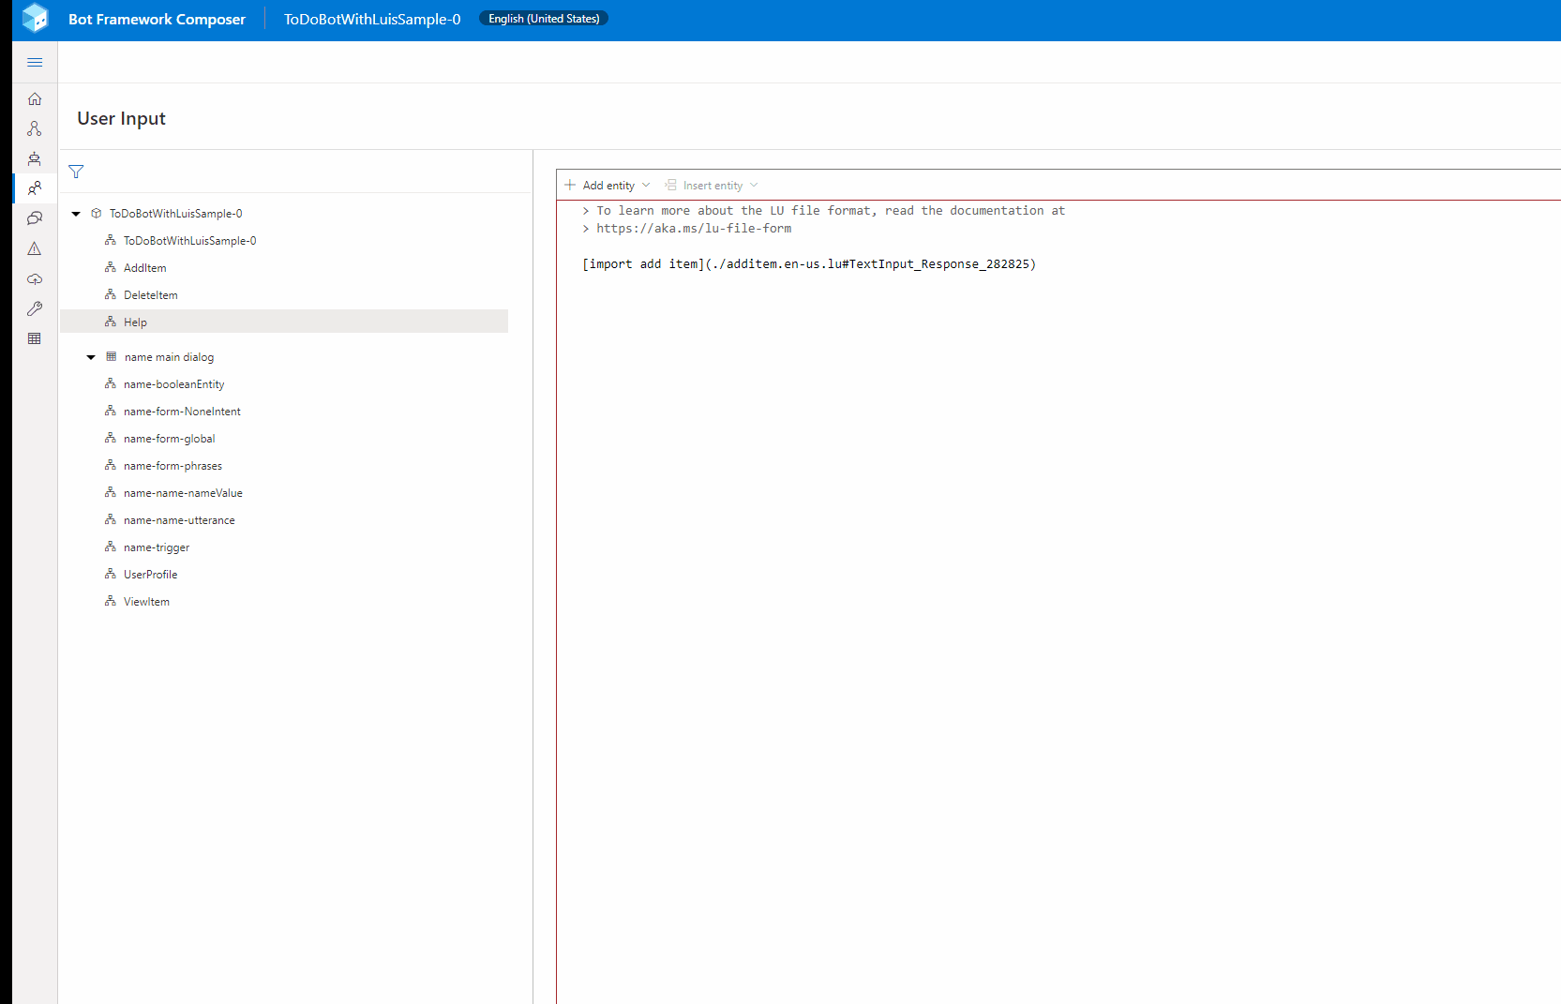Select the ViewItem dialog
The height and width of the screenshot is (1004, 1561).
[284, 602]
